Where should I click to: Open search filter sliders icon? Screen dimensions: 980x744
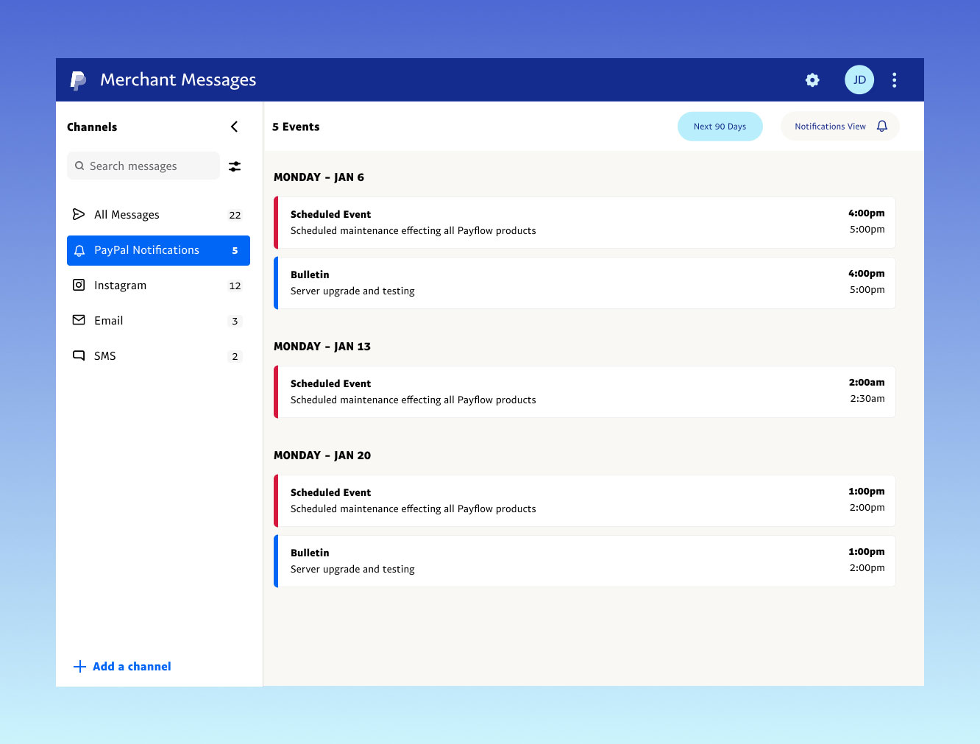pyautogui.click(x=235, y=166)
